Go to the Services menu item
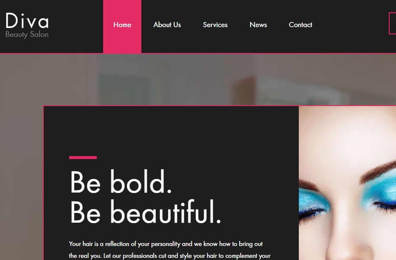Image resolution: width=396 pixels, height=260 pixels. tap(215, 25)
